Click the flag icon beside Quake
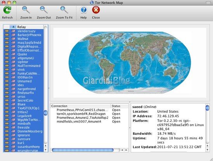Image resolution: width=213 pixels, height=161 pixels. (x=13, y=54)
